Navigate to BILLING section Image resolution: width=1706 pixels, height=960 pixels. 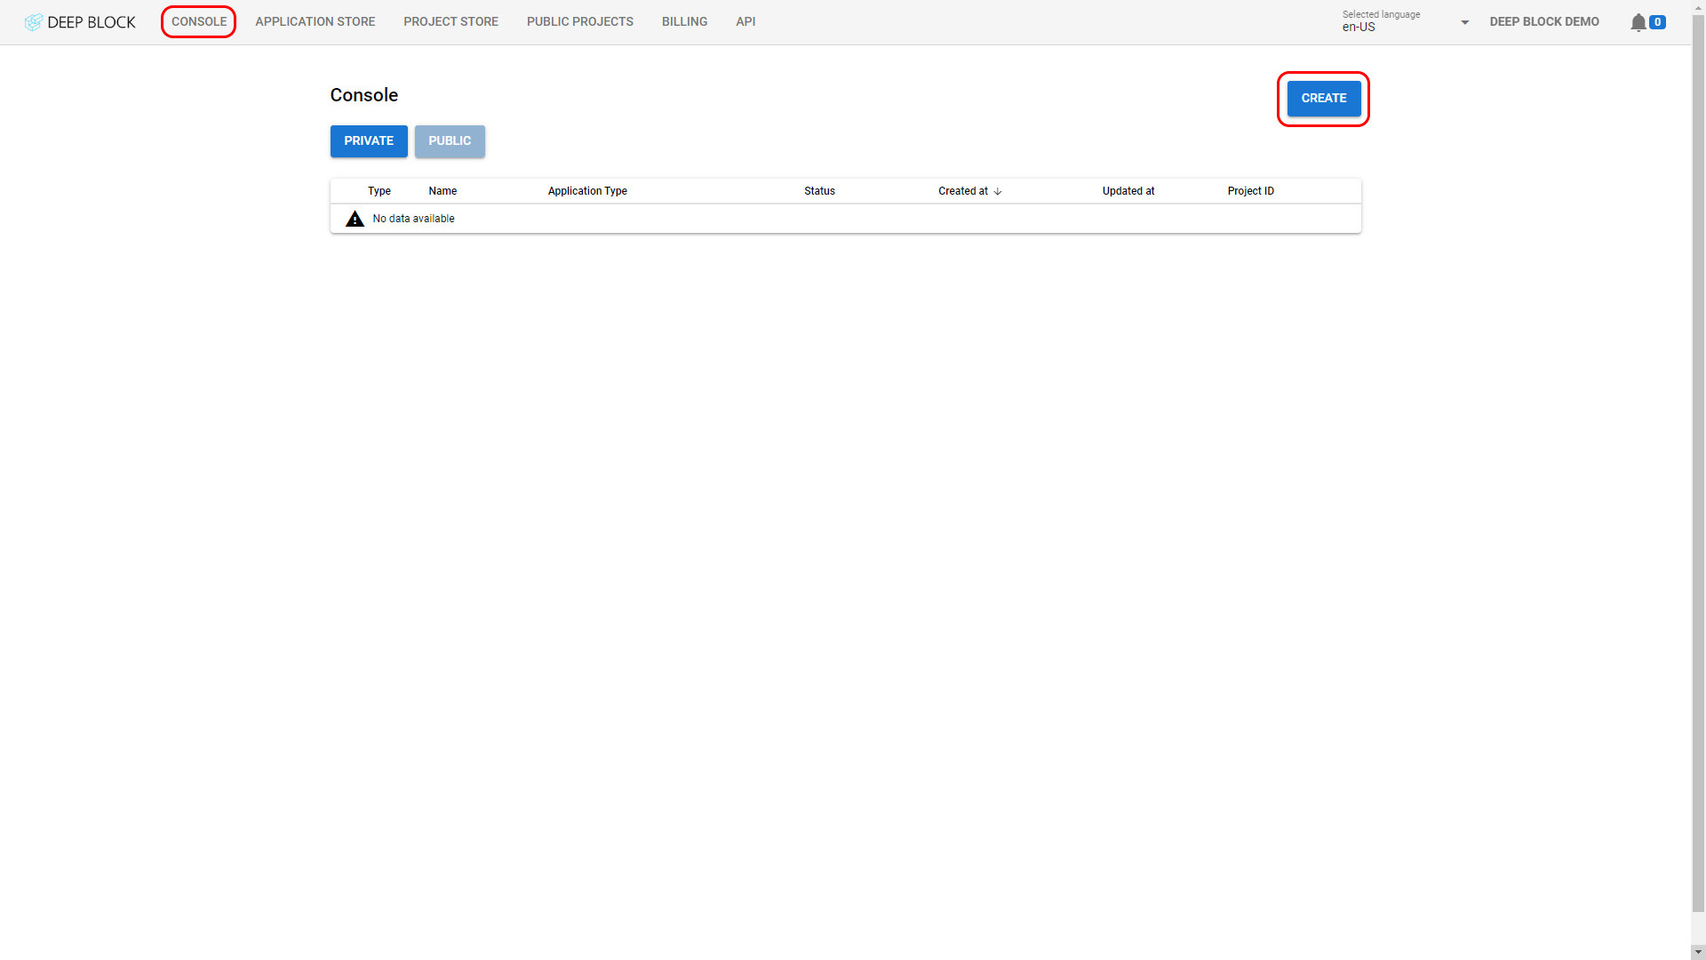(x=684, y=22)
